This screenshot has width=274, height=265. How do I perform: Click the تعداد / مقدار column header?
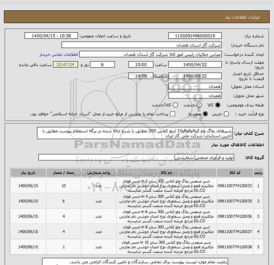64,173
